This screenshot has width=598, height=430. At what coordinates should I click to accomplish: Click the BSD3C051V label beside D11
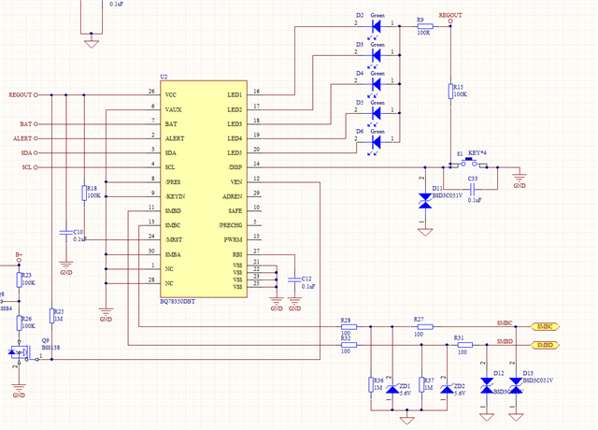click(x=448, y=195)
